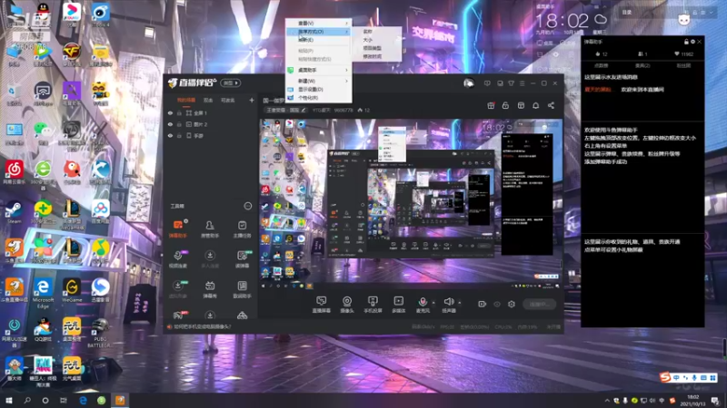Click the share icon above preview
Viewport: 727px width, 408px height.
pyautogui.click(x=551, y=105)
